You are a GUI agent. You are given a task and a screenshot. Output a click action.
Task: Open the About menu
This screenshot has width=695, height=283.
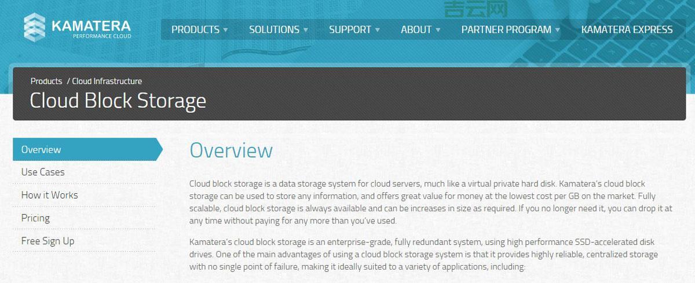coord(416,30)
